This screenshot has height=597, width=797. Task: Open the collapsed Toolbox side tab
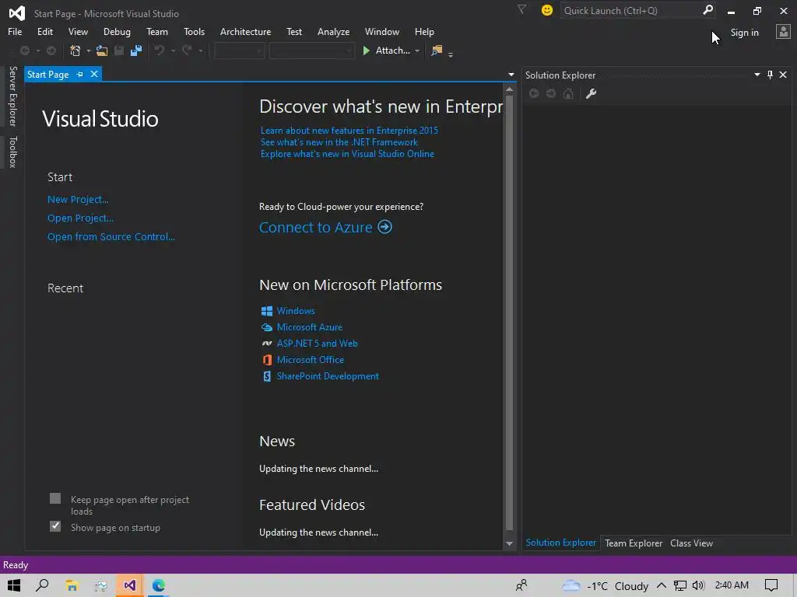13,152
